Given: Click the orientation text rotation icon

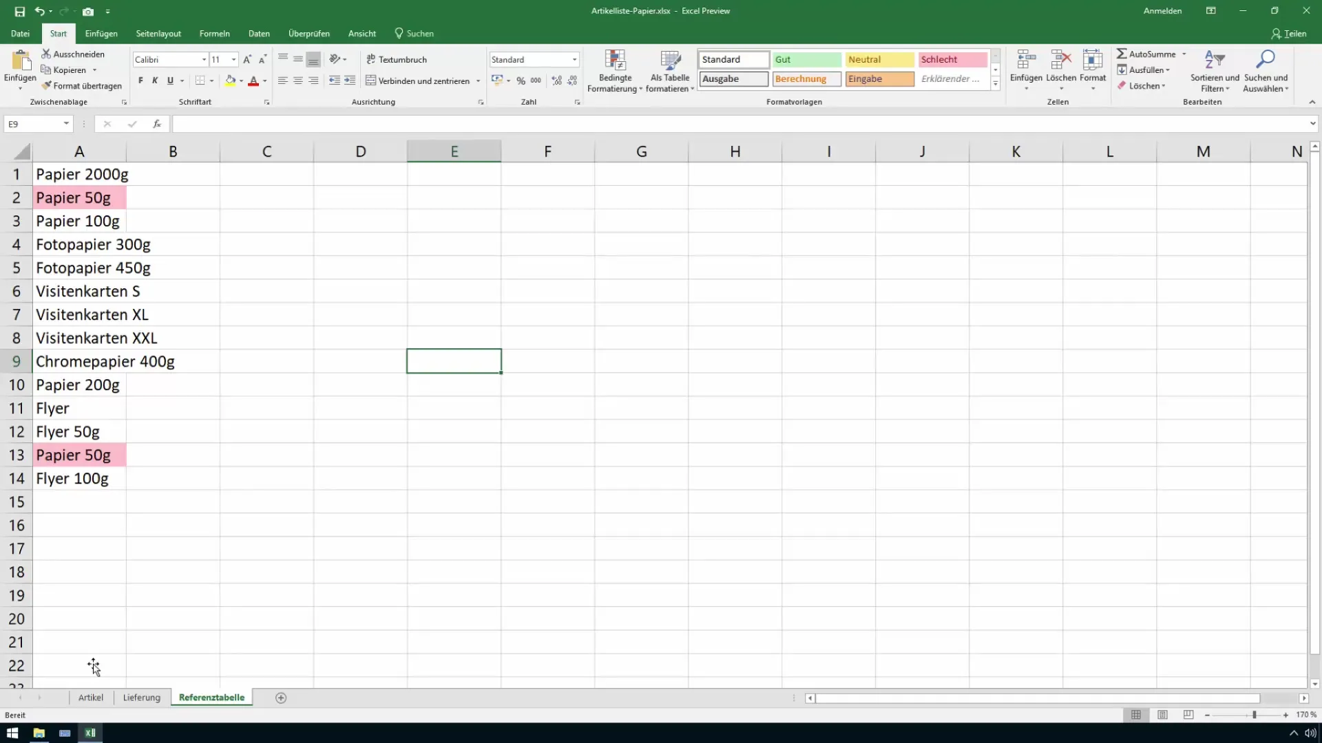Looking at the screenshot, I should pos(335,59).
